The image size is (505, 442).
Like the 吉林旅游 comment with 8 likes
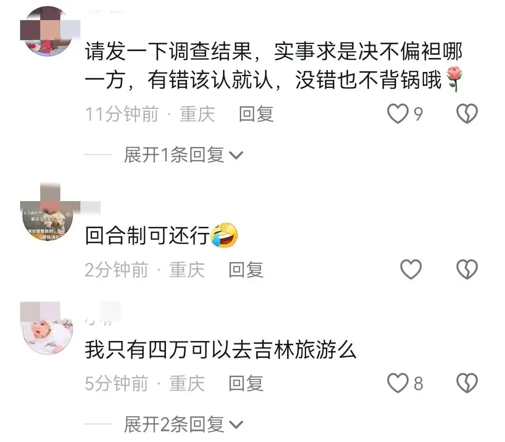tap(398, 383)
